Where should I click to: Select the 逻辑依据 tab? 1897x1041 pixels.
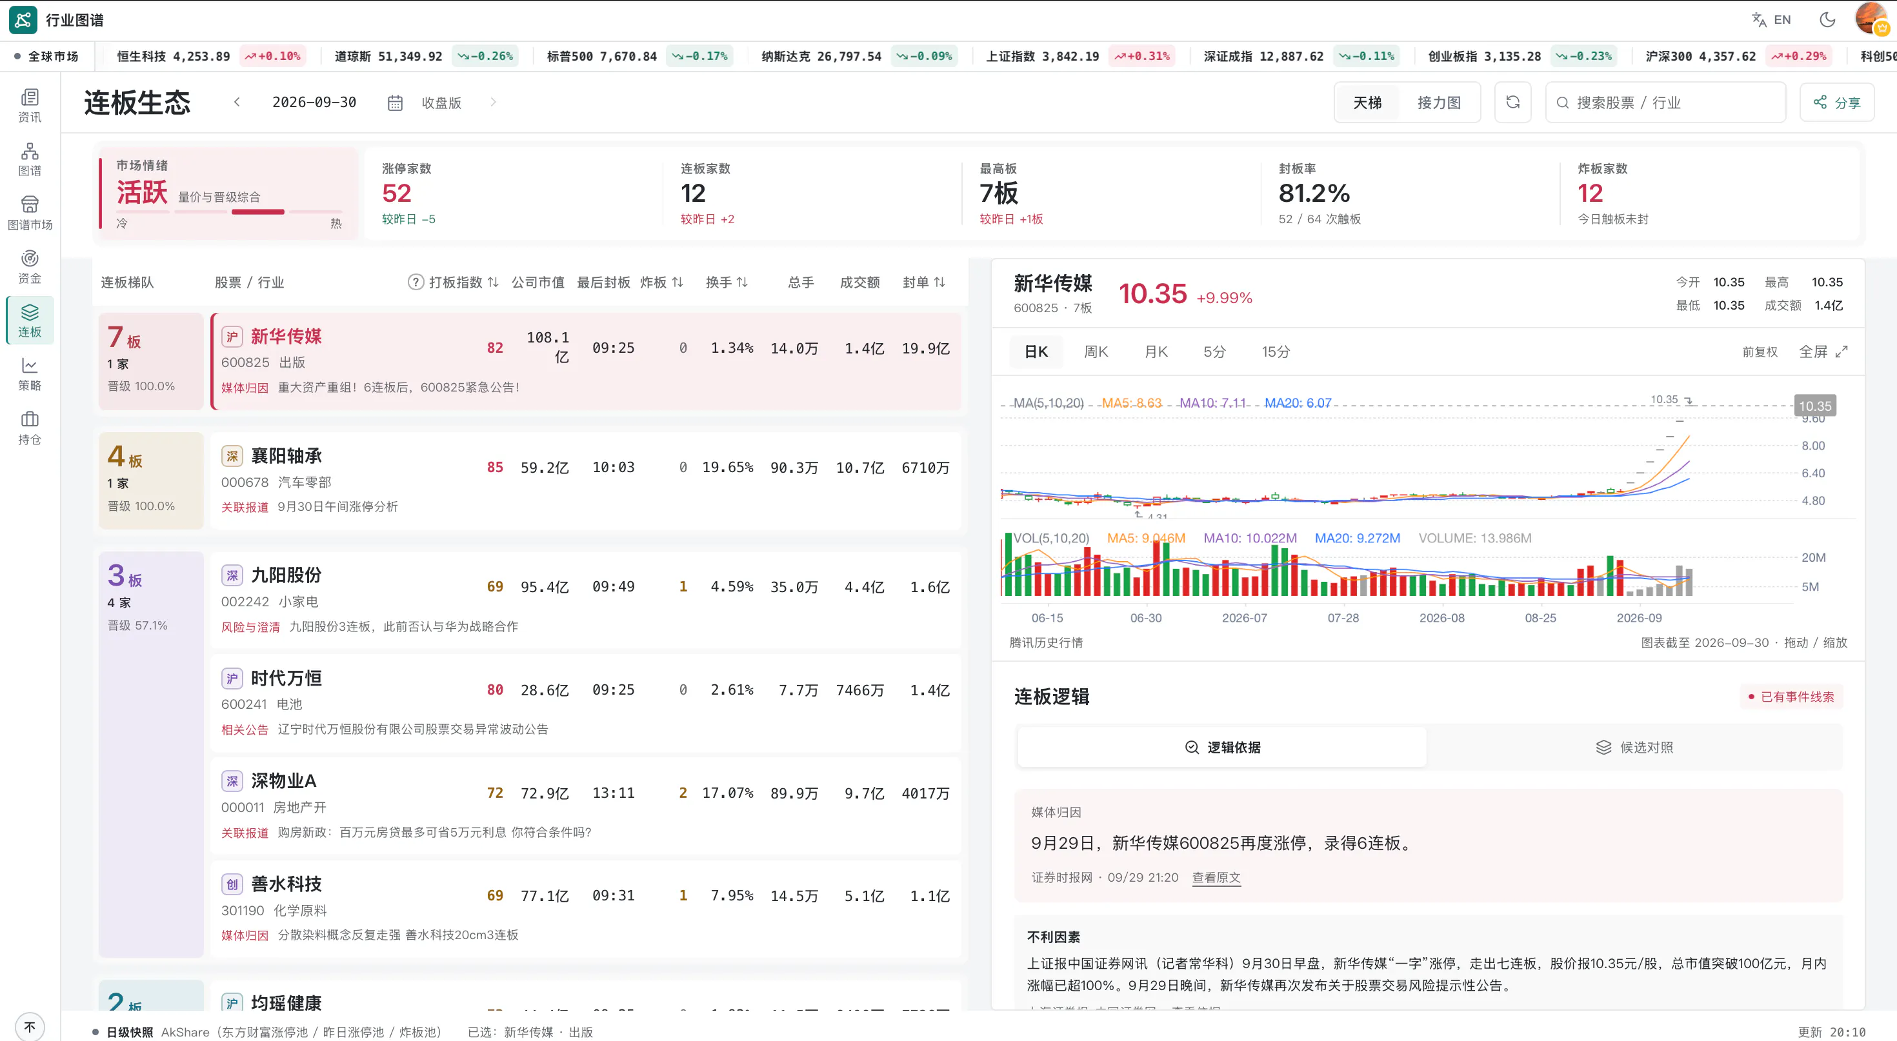1221,748
